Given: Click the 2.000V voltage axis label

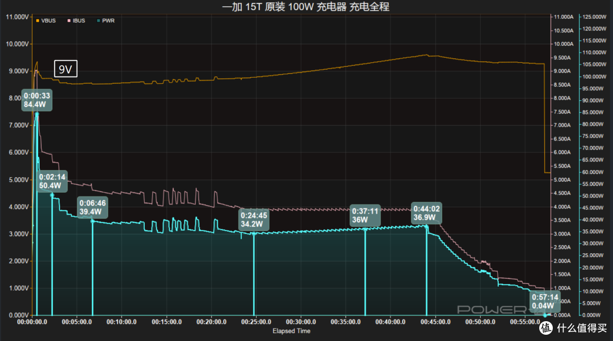Looking at the screenshot, I should click(19, 261).
